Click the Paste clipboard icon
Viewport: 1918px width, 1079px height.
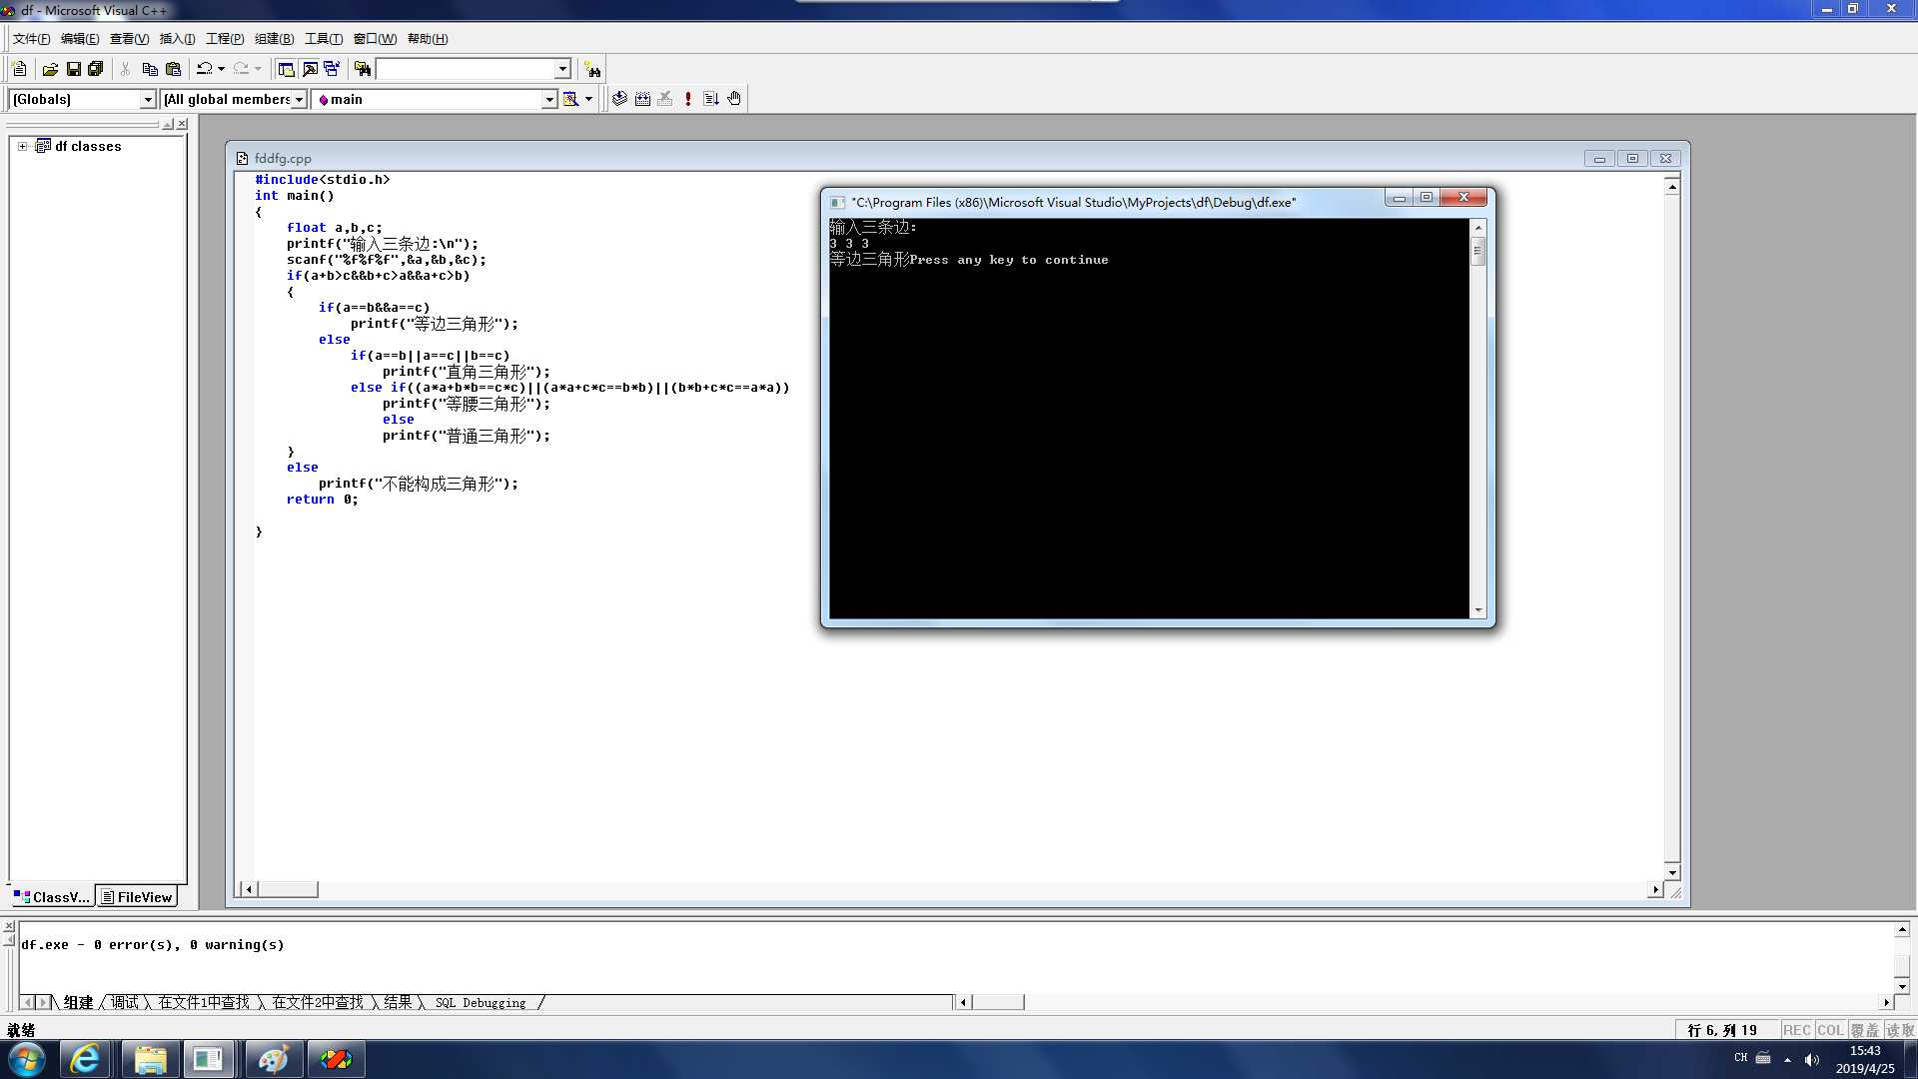coord(173,69)
